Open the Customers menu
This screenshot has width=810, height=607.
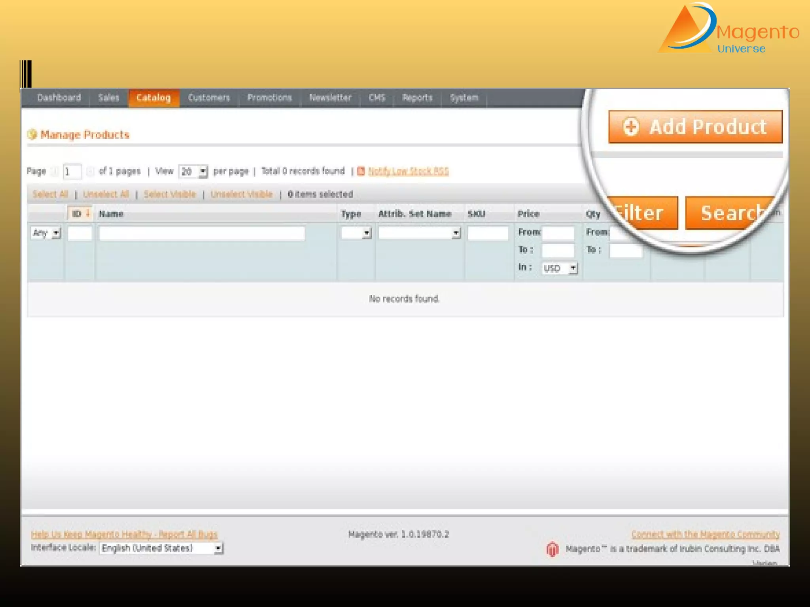click(x=209, y=98)
